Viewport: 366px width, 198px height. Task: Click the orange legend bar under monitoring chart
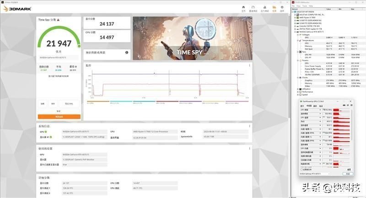98,101
